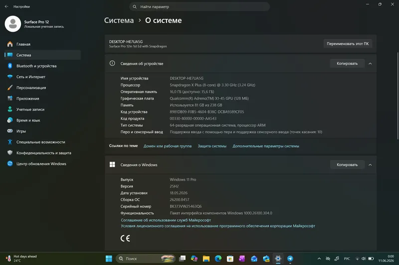Open Outlook from the taskbar
The width and height of the screenshot is (399, 265).
coord(254,259)
